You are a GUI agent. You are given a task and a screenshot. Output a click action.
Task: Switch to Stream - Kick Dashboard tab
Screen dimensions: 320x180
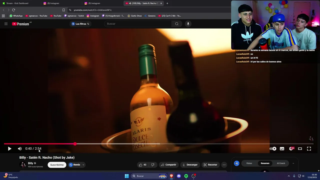(21, 3)
